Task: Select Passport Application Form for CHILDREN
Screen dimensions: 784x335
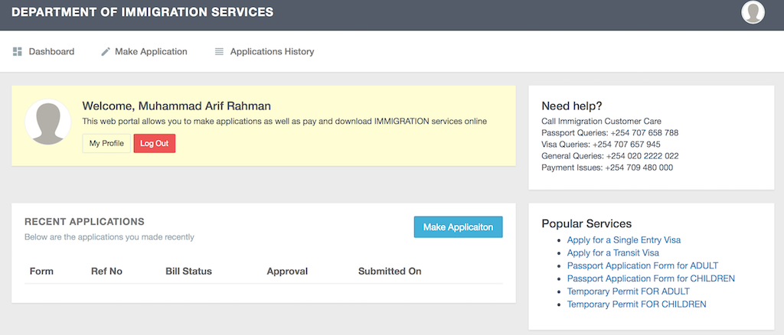Action: tap(651, 278)
